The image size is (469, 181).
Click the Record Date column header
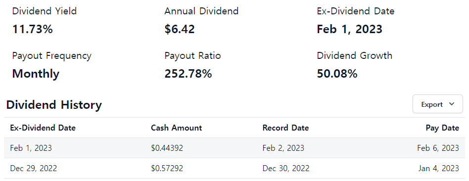(x=285, y=128)
